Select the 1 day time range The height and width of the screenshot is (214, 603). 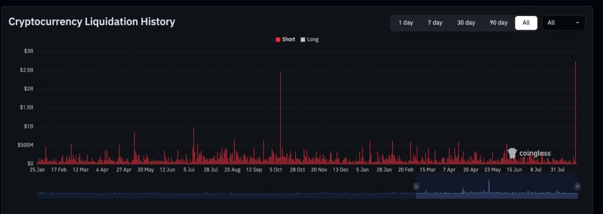(406, 23)
